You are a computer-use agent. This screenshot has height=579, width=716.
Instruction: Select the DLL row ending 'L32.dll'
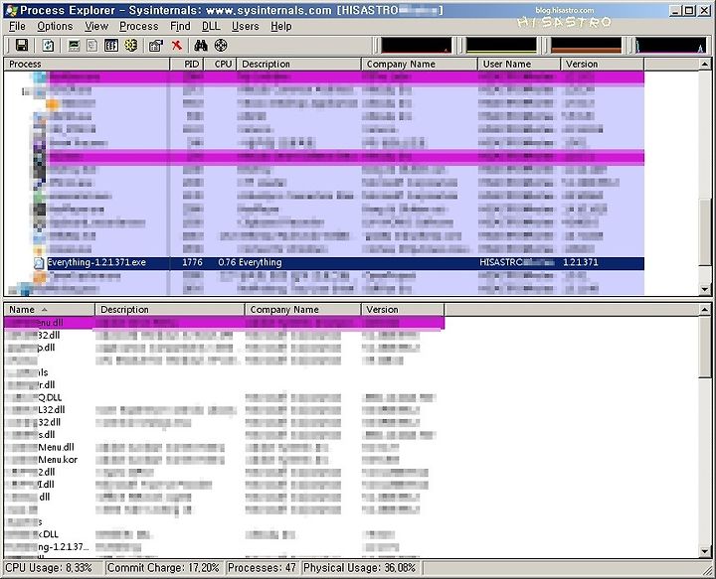pyautogui.click(x=224, y=410)
